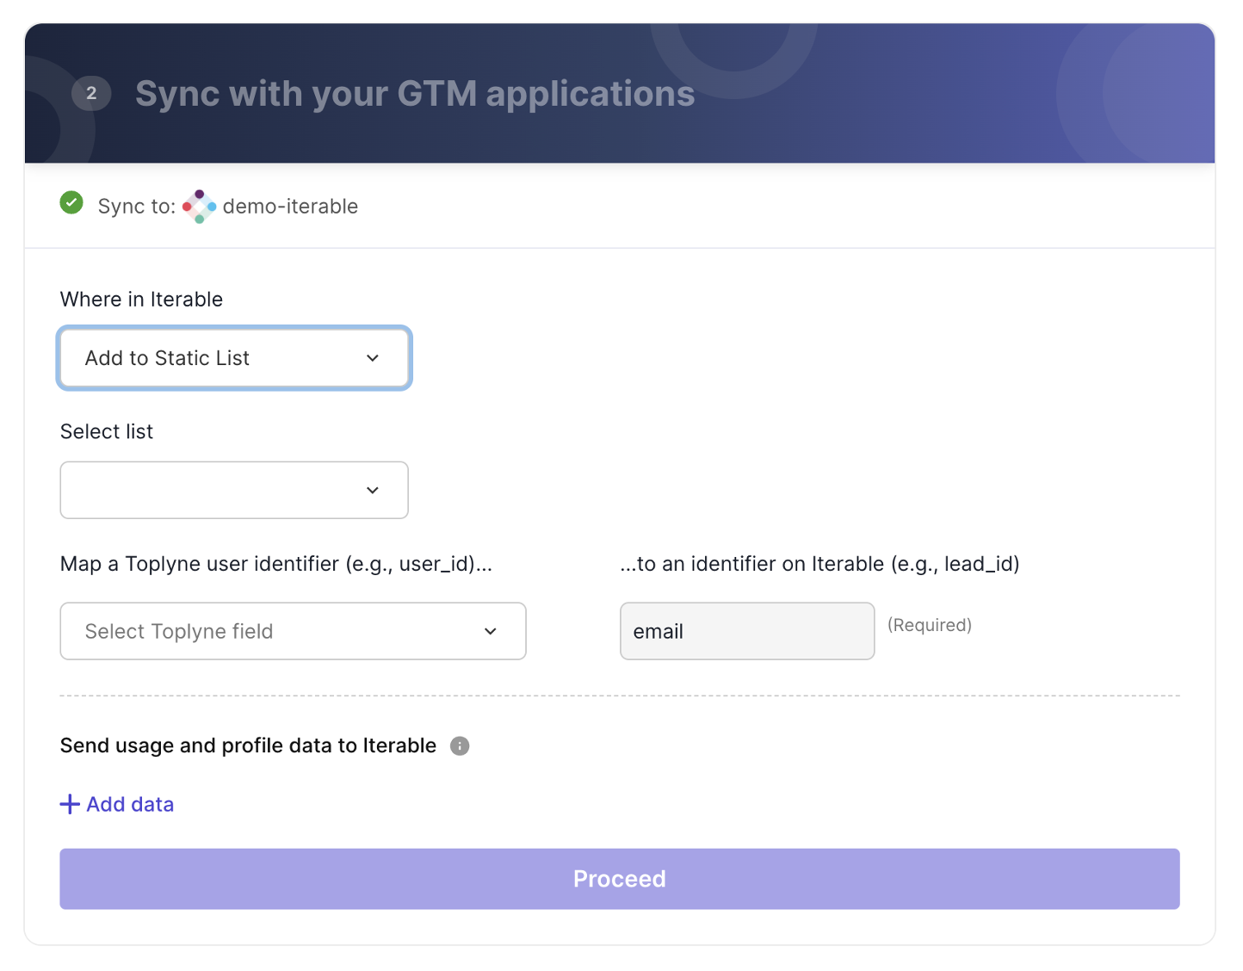1243x971 pixels.
Task: Open the Add to Static List dropdown
Action: 234,358
